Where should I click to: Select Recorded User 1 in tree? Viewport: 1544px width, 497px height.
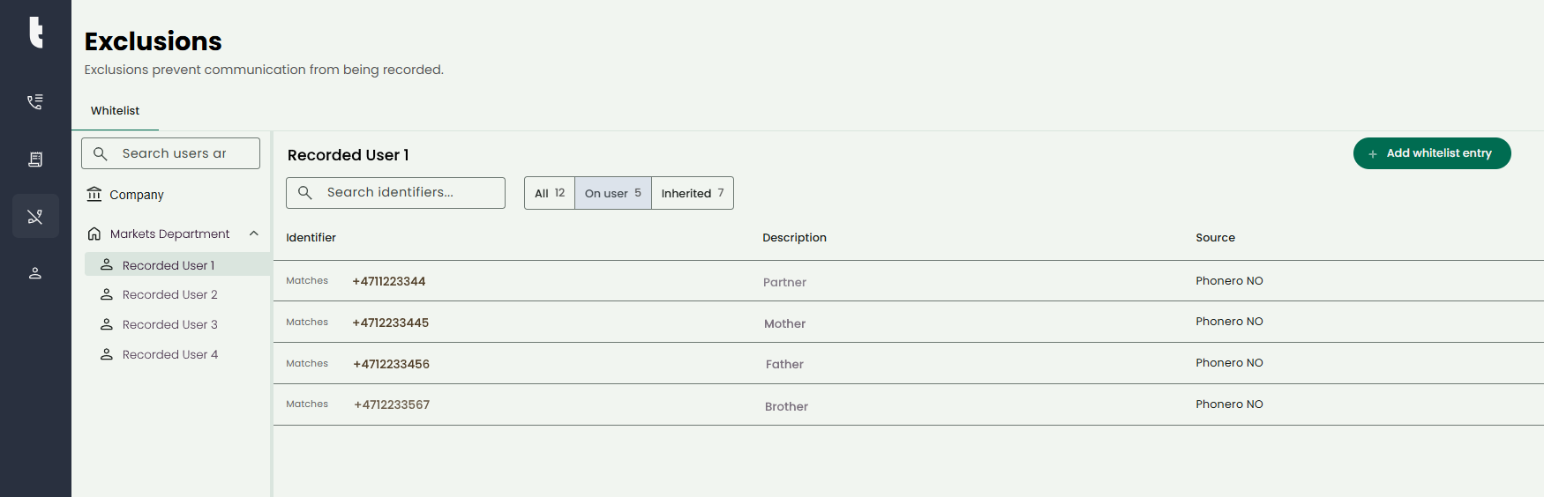(x=177, y=264)
